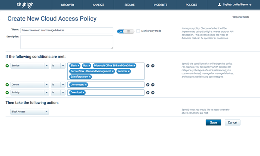Toggle the policy ON switch

pos(125,31)
